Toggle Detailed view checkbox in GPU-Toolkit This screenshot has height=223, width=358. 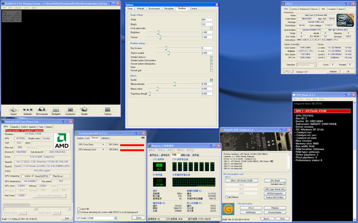point(285,184)
